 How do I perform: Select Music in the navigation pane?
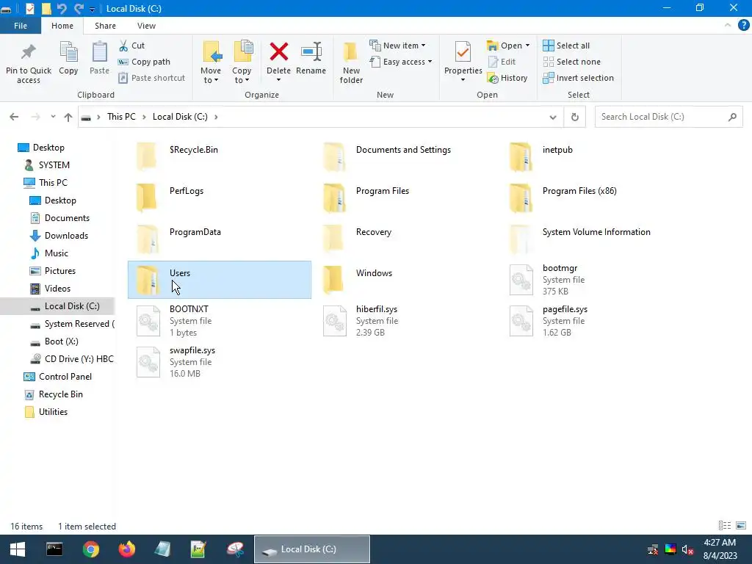click(56, 253)
